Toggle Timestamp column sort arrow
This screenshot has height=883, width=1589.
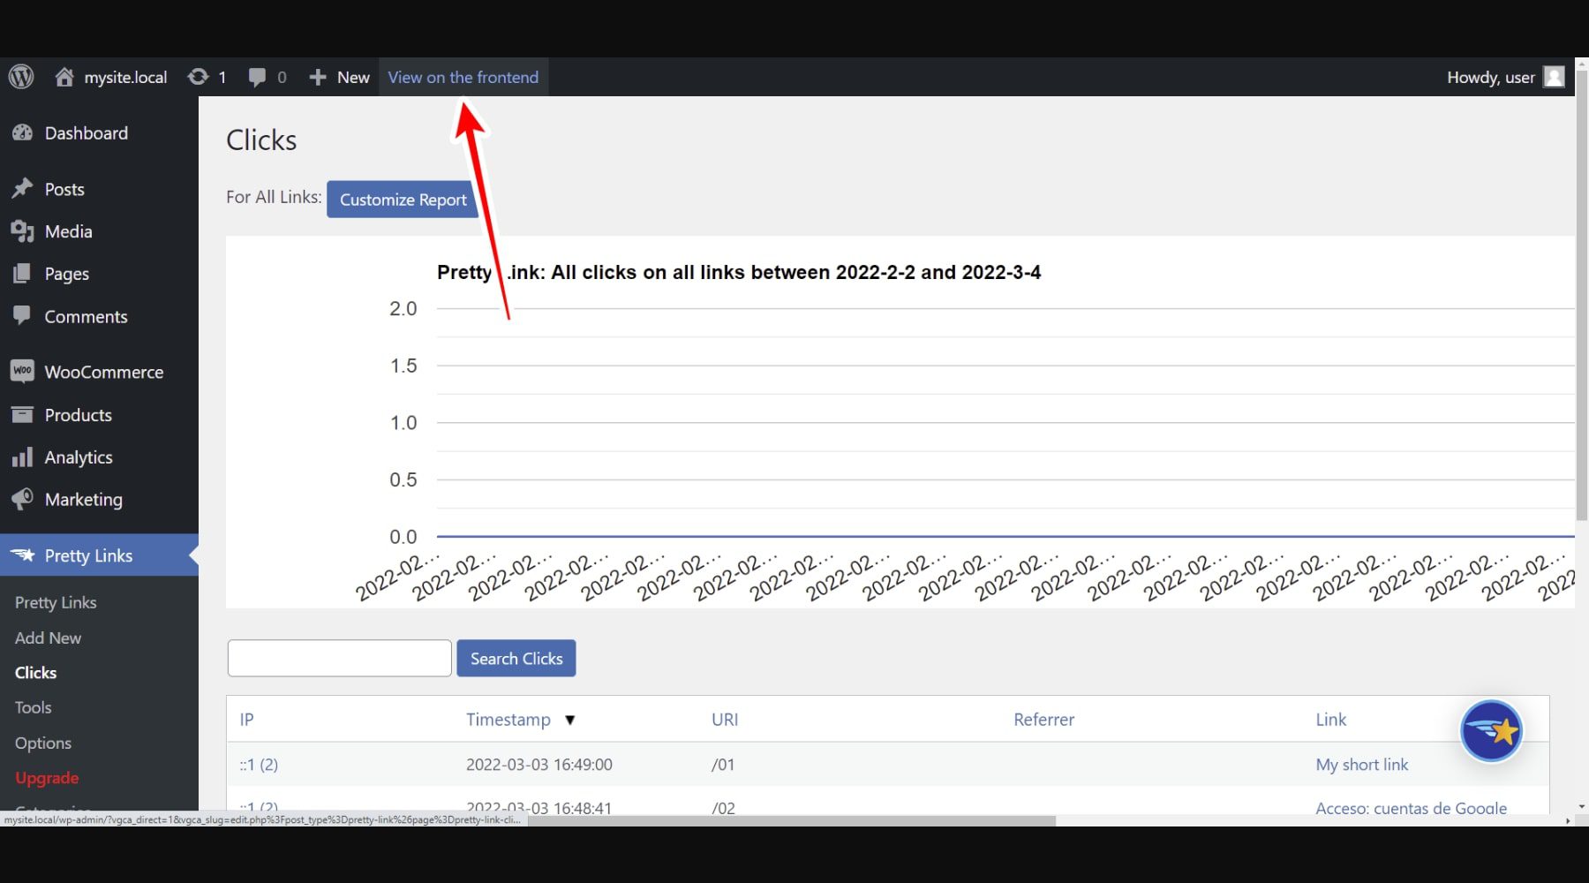tap(570, 720)
